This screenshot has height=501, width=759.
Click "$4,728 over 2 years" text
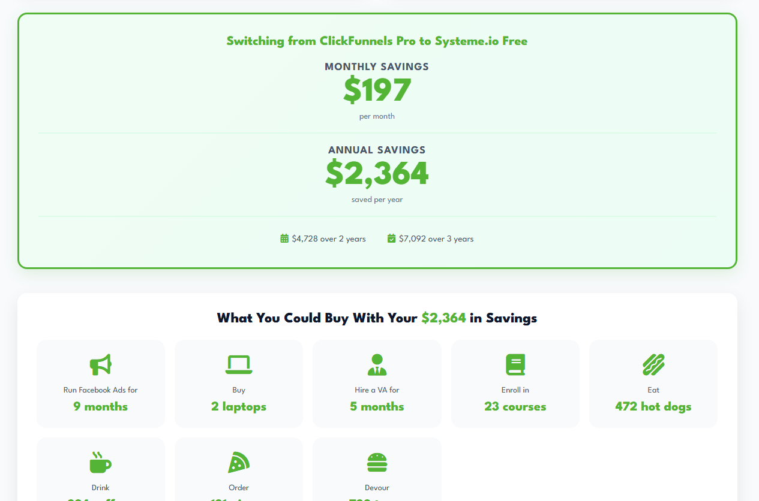click(x=329, y=239)
